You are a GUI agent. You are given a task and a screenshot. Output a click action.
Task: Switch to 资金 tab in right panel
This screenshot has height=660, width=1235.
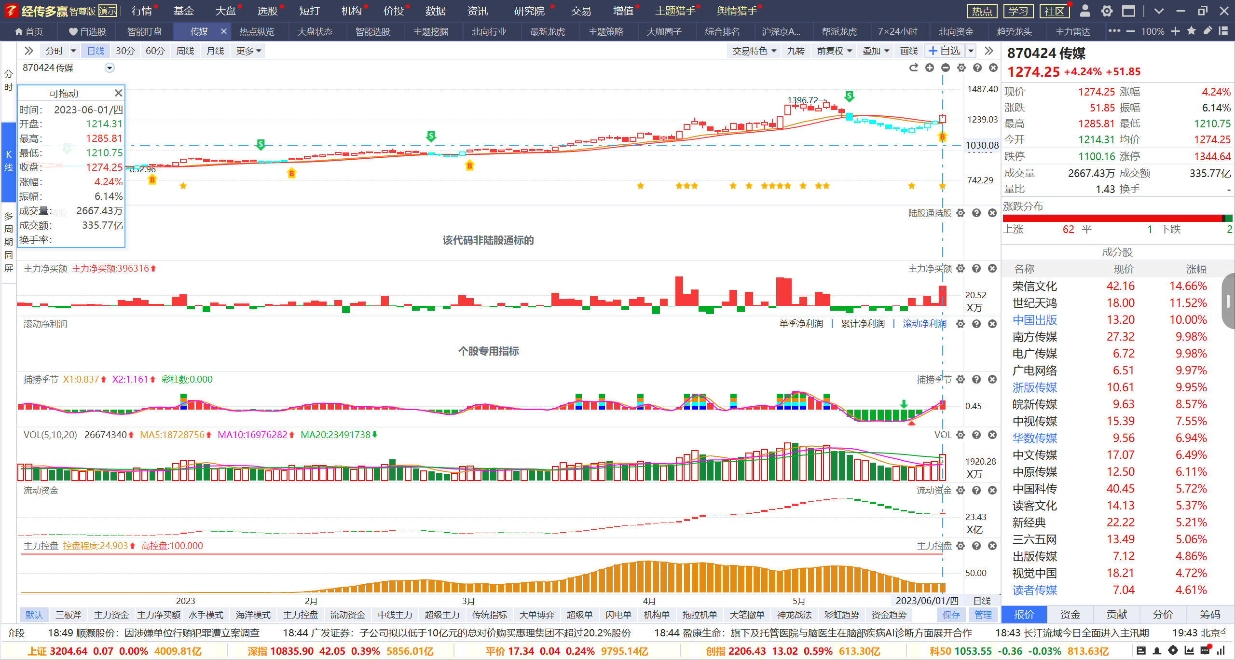pyautogui.click(x=1070, y=614)
